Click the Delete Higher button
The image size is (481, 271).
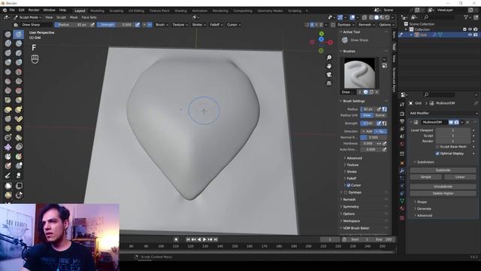tap(443, 193)
